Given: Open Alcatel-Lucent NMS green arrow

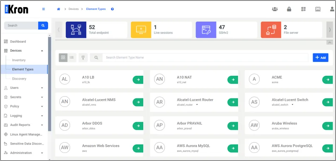Looking at the screenshot, I should coord(138,102).
